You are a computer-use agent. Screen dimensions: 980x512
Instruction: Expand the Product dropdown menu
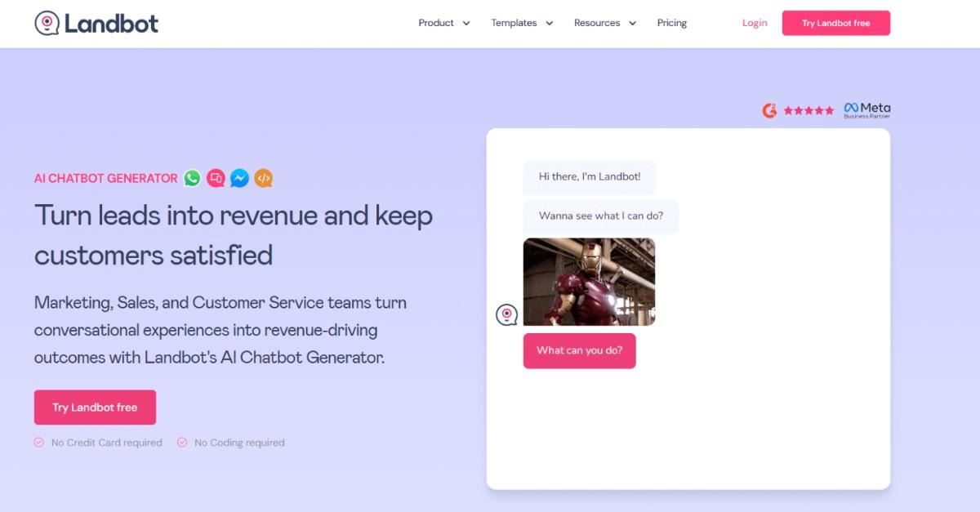point(443,23)
